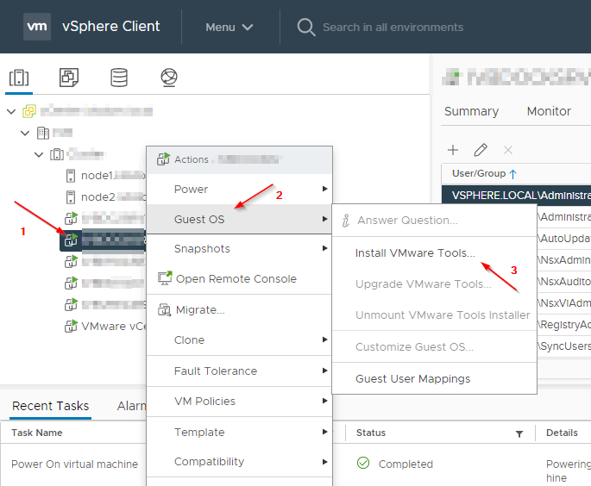Choose Migrate from the context menu
This screenshot has height=486, width=591.
[239, 310]
